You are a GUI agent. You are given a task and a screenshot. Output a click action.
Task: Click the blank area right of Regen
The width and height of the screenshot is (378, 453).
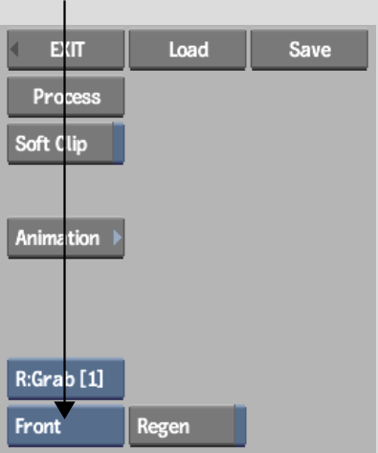point(309,426)
